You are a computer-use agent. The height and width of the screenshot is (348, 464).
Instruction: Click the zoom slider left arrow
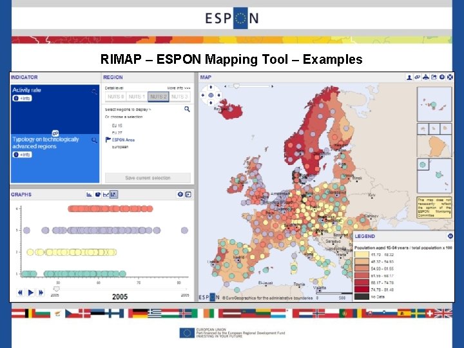click(226, 86)
